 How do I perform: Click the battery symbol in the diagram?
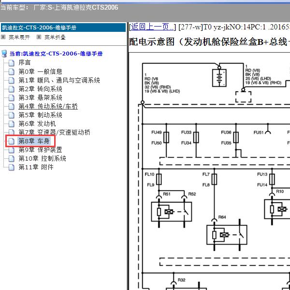[x=219, y=78]
